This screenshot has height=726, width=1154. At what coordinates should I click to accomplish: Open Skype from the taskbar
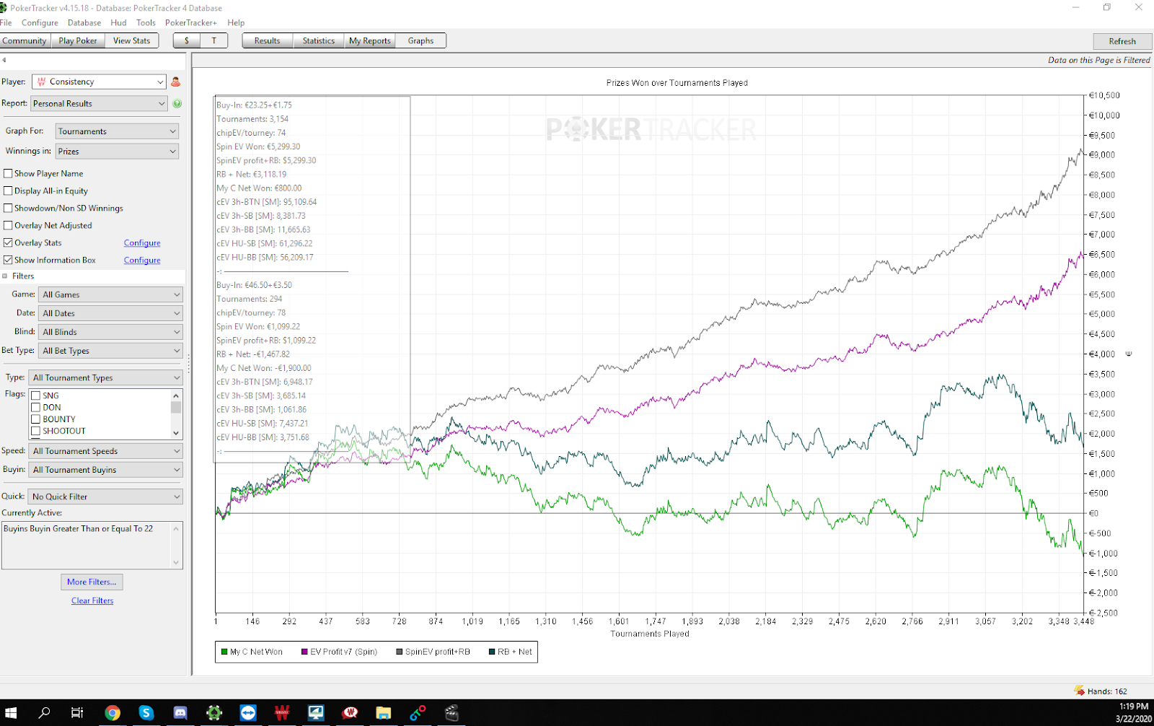(146, 713)
